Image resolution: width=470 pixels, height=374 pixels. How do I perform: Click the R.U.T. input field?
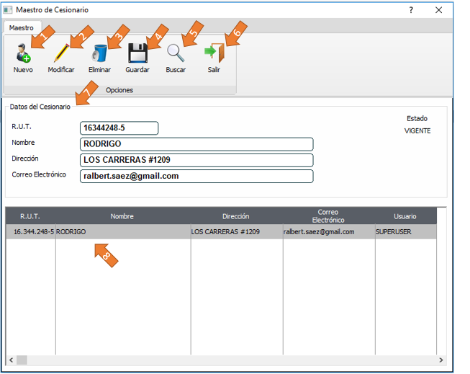click(x=119, y=128)
